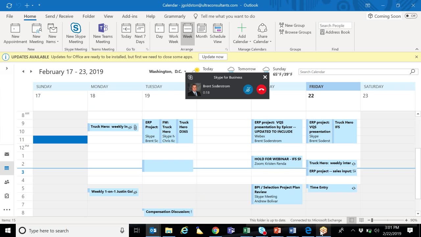Close the Skype for Business popup
Viewport: 421px width, 237px height.
tap(265, 77)
